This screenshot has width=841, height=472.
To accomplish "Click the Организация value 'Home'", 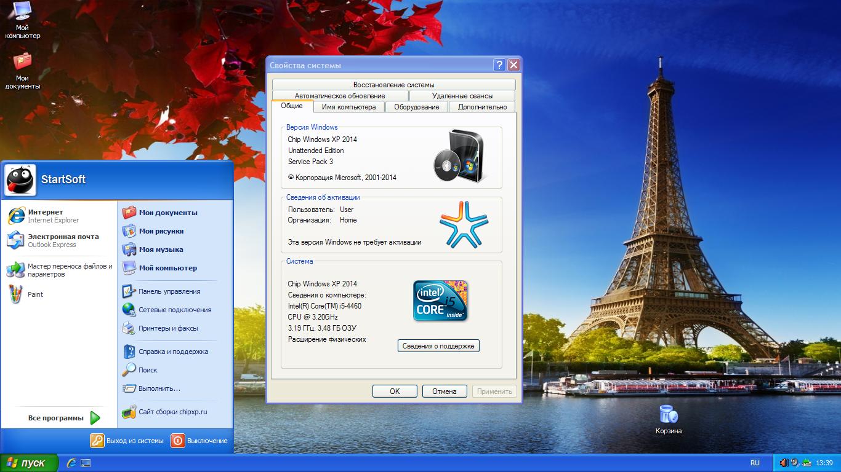I will [348, 220].
